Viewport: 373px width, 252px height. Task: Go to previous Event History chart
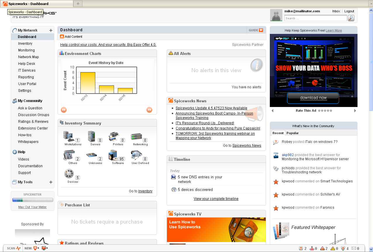click(x=64, y=110)
